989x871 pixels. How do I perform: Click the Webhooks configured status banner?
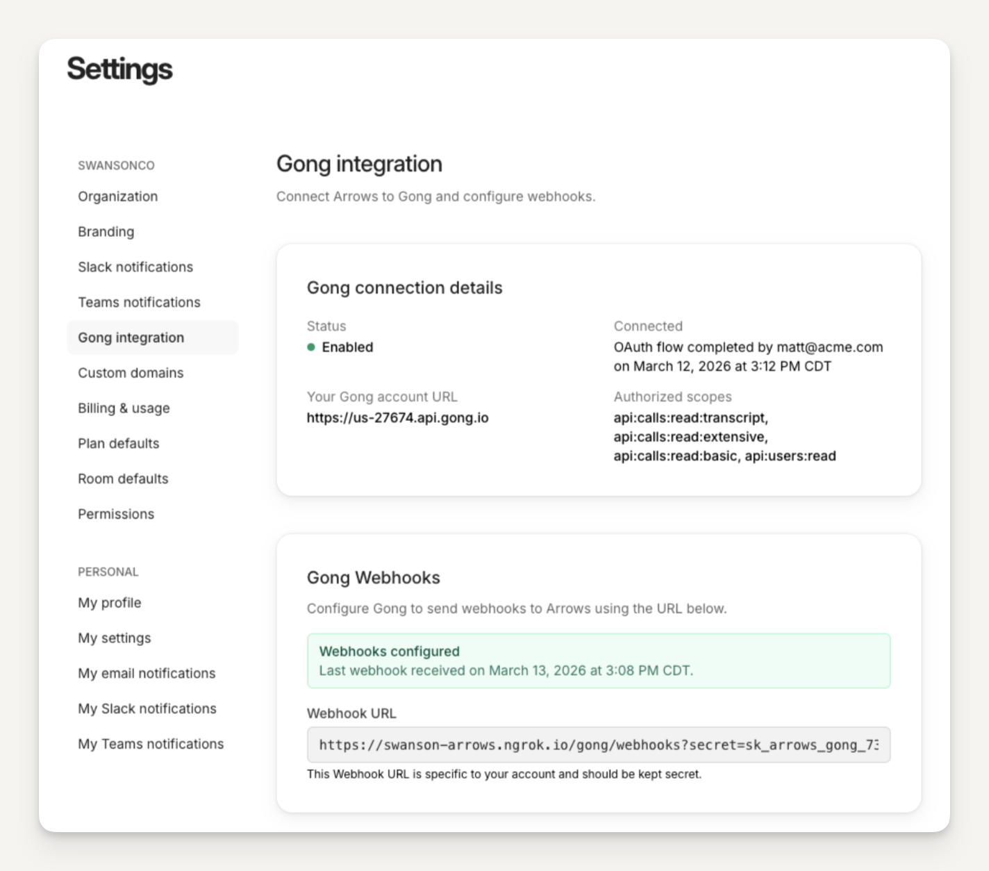tap(598, 661)
